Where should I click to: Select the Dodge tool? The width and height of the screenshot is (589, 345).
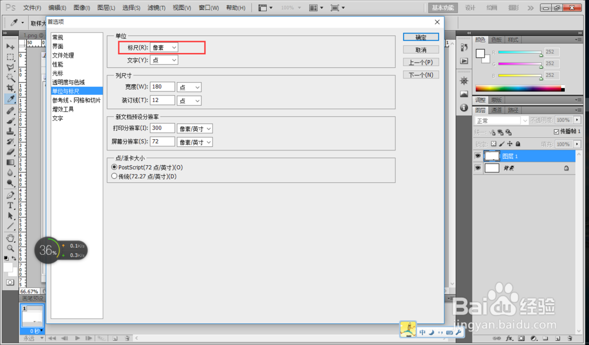(x=10, y=183)
